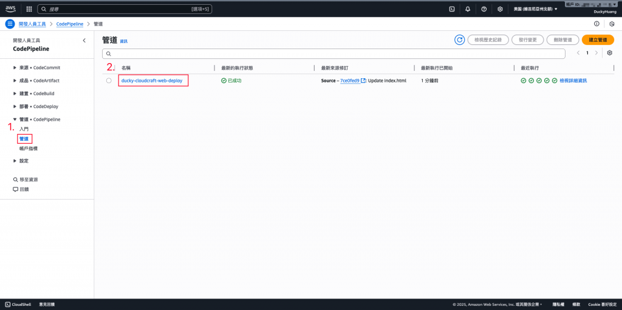Focus the pipeline filter search field

tap(333, 53)
